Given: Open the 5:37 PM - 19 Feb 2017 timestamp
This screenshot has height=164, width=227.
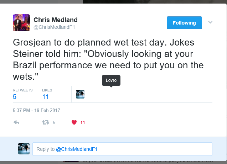Looking at the screenshot, I should pyautogui.click(x=37, y=110).
